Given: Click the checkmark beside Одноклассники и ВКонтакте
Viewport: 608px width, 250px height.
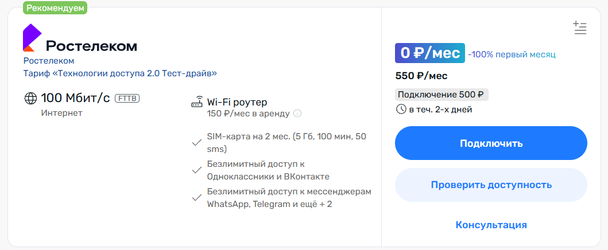Looking at the screenshot, I should tap(196, 170).
